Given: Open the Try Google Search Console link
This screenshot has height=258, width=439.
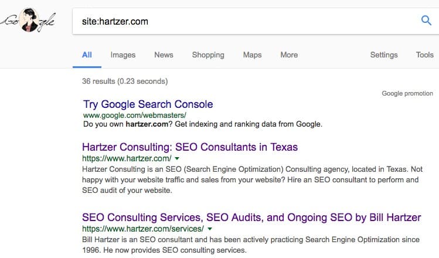Looking at the screenshot, I should tap(148, 104).
